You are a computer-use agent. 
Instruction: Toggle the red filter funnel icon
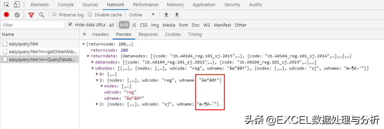[x=31, y=15]
